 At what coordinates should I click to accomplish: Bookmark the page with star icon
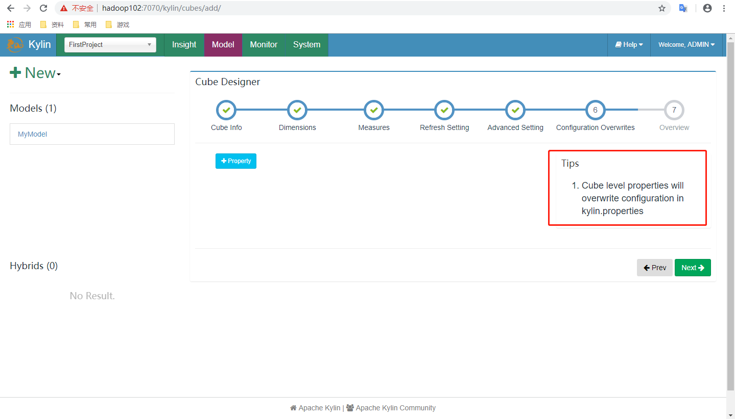[662, 8]
